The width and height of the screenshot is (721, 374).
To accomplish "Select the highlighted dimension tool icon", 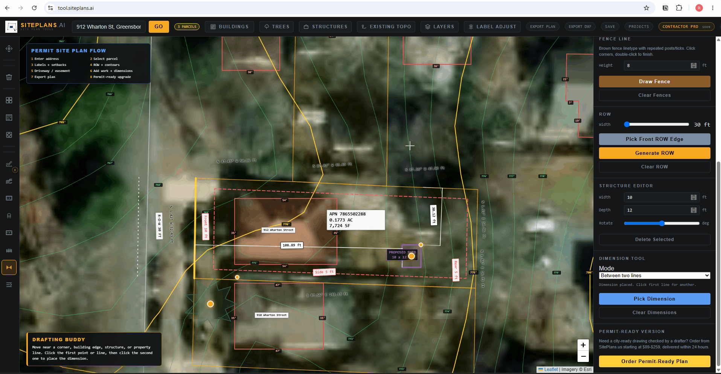I will coord(9,267).
